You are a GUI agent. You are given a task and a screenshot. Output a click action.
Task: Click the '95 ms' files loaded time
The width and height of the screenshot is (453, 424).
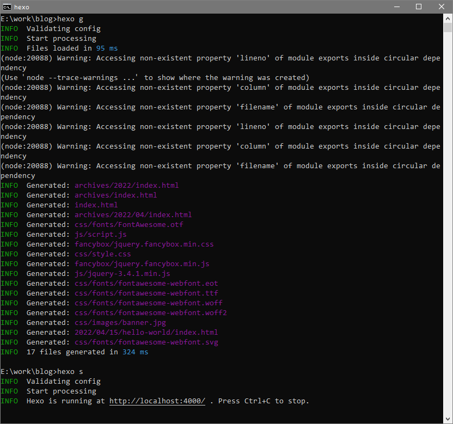click(x=107, y=48)
